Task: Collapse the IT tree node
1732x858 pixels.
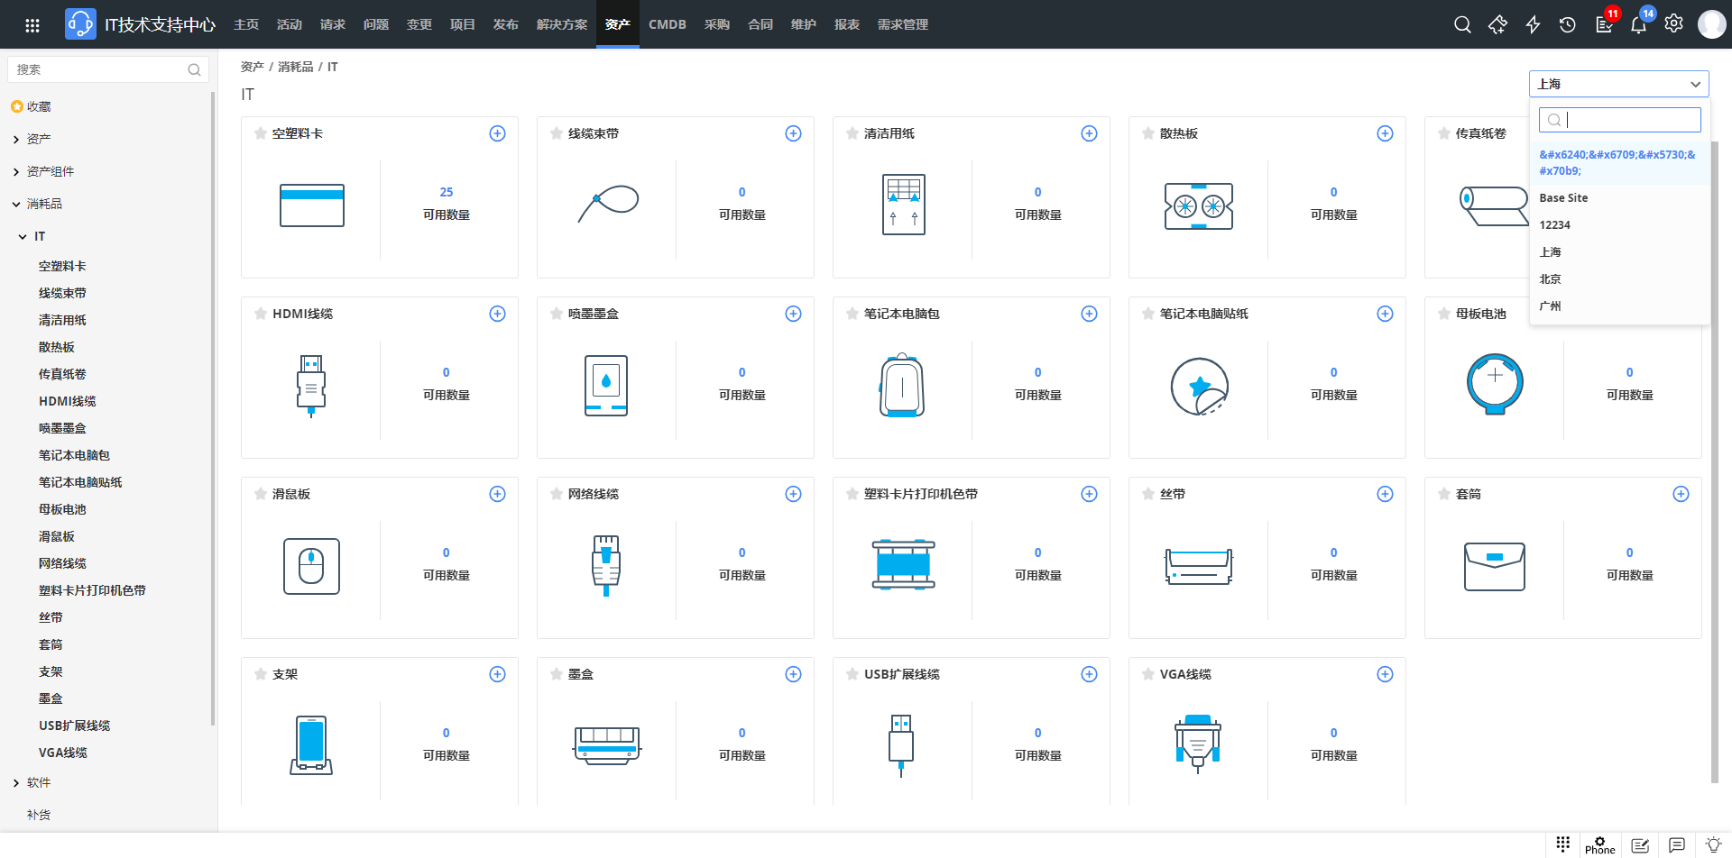Action: pos(23,237)
